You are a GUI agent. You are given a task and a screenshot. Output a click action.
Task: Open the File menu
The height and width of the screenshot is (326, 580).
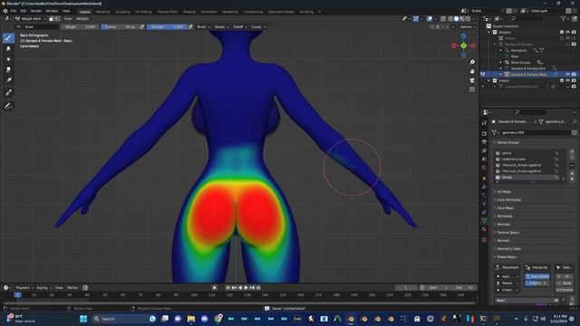click(x=14, y=11)
